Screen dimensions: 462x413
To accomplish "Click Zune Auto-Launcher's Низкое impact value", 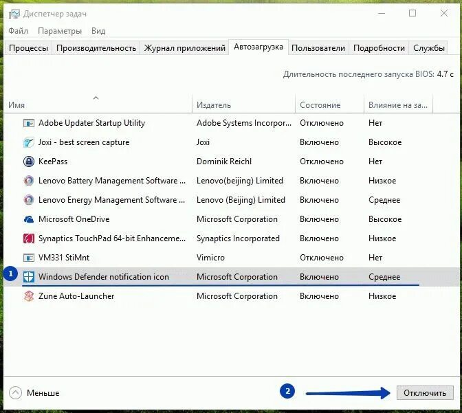I will coord(382,296).
